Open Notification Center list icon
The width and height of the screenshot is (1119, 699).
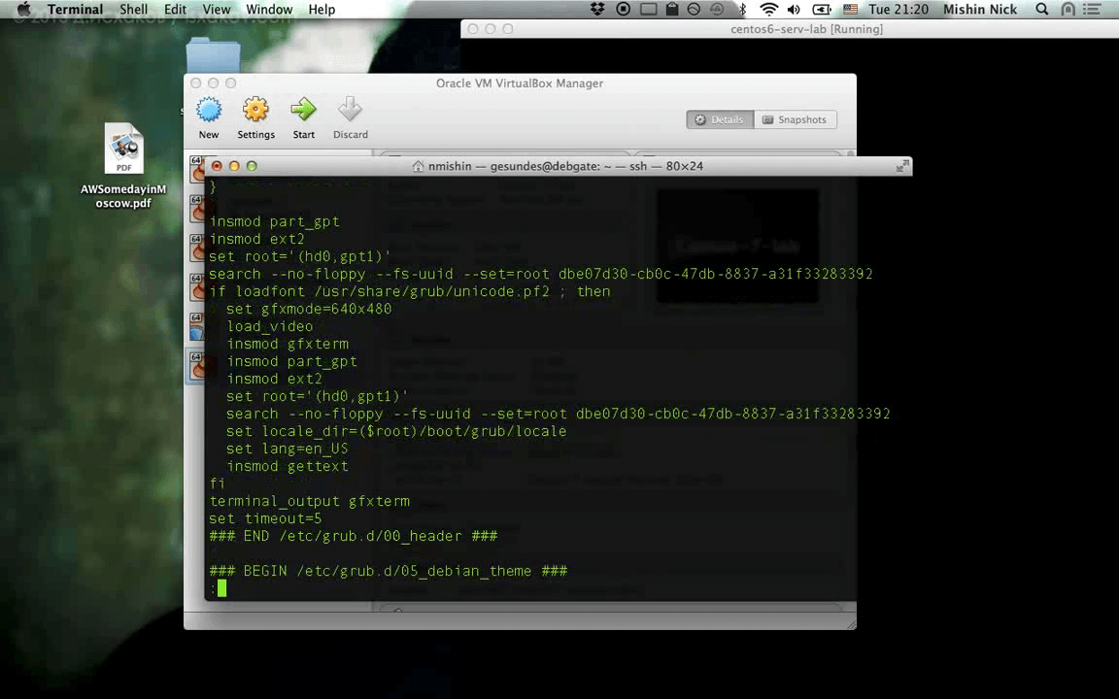click(1091, 10)
